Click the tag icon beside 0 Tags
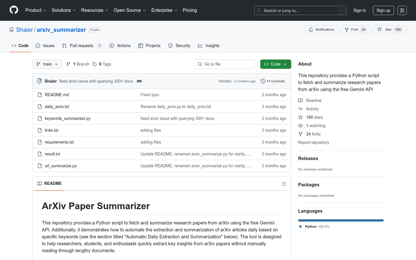The width and height of the screenshot is (416, 260). click(x=94, y=64)
